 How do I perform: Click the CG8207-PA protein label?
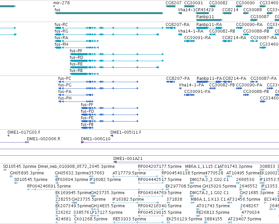pos(178,78)
